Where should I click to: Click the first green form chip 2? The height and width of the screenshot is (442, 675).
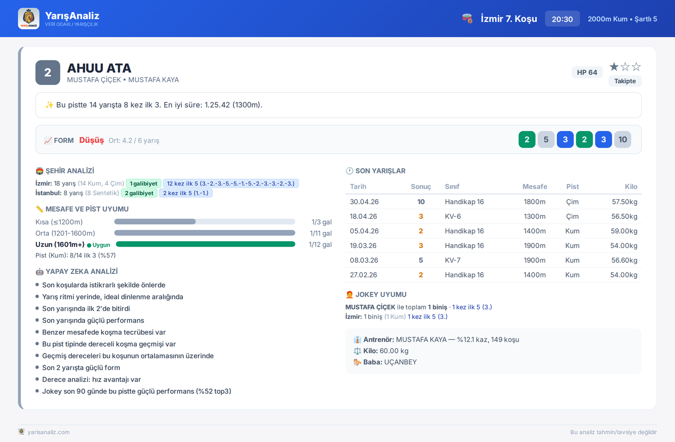pos(527,140)
